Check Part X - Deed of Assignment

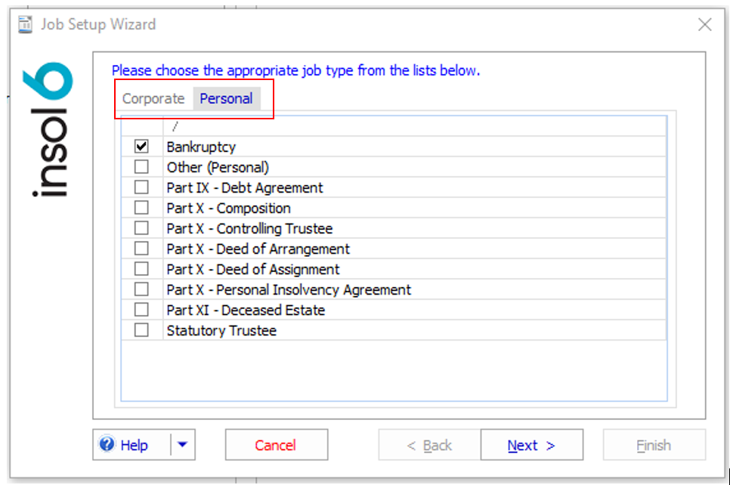141,269
